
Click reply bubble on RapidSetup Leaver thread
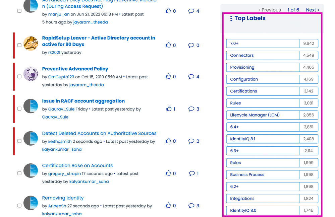191,45
